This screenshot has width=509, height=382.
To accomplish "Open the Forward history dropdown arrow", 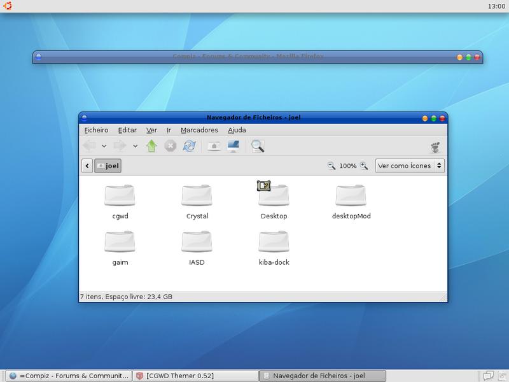I will pyautogui.click(x=135, y=146).
